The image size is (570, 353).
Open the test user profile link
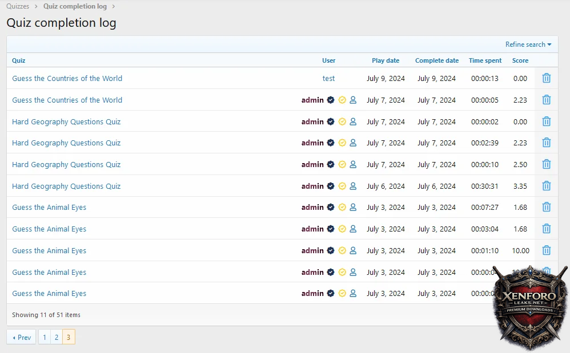pyautogui.click(x=328, y=78)
